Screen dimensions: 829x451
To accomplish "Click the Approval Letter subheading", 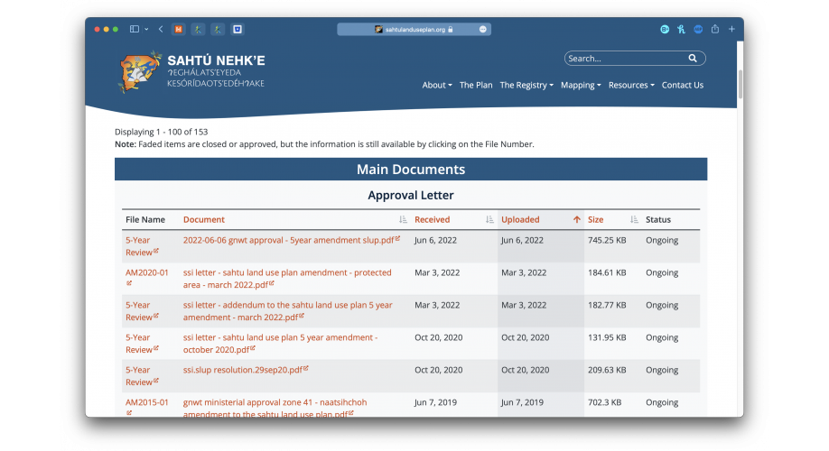I will (411, 196).
